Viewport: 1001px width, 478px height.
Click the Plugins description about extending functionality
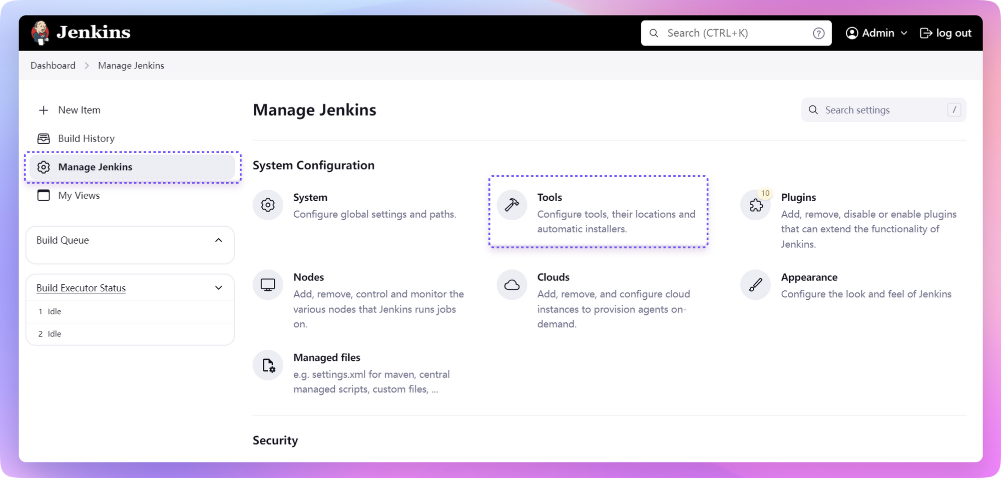(868, 229)
